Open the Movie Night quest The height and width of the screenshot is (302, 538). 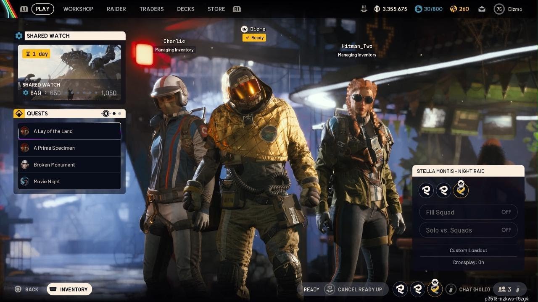point(69,181)
